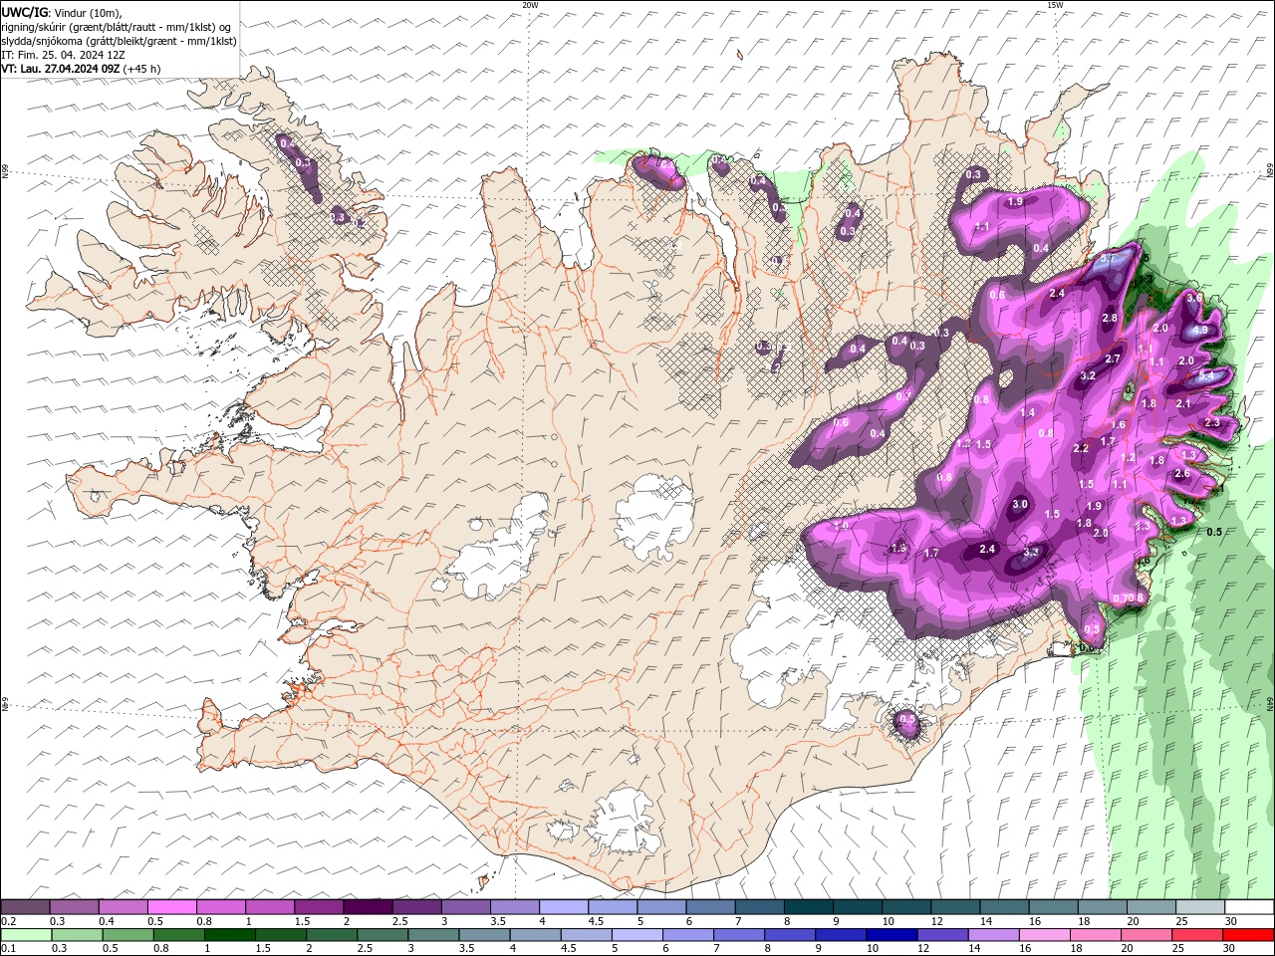
Task: Select the 3.2 snowfall value on the map
Action: pos(1088,375)
